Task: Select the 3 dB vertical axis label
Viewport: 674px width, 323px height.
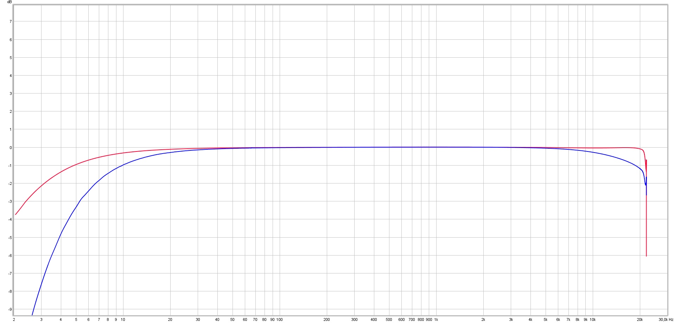Action: point(11,93)
